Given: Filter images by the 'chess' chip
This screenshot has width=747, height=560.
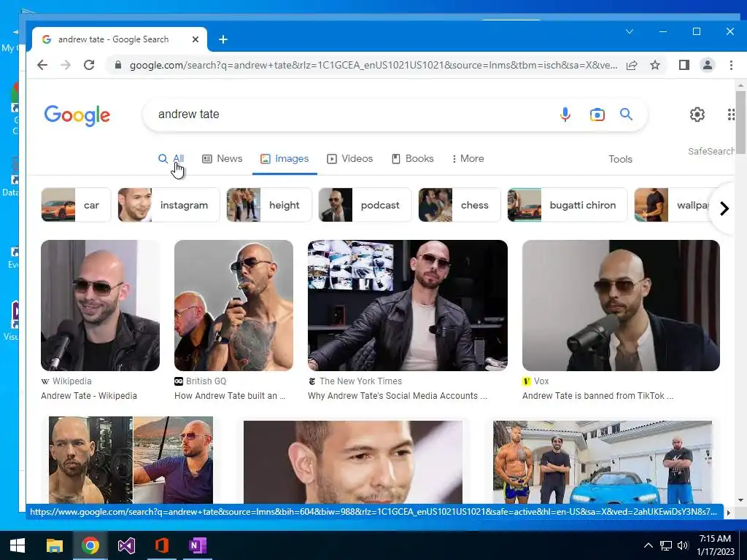Looking at the screenshot, I should (x=460, y=205).
